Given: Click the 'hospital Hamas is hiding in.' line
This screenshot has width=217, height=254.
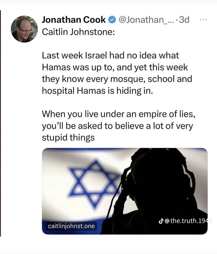Looking at the screenshot, I should [x=97, y=90].
